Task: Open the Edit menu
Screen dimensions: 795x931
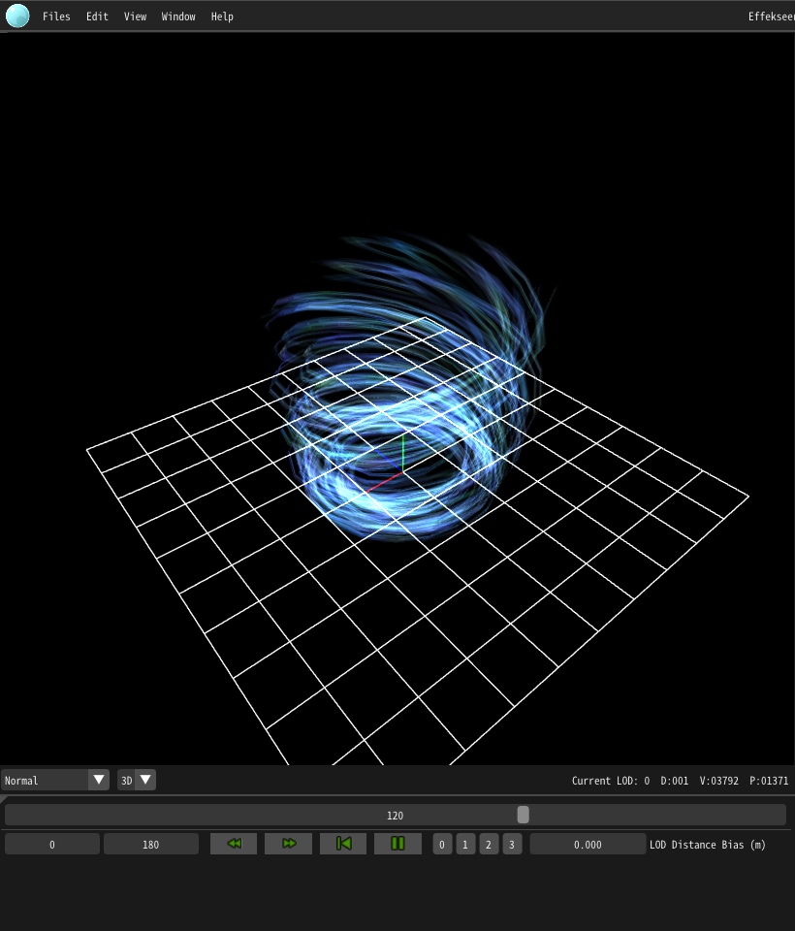Action: [x=97, y=16]
